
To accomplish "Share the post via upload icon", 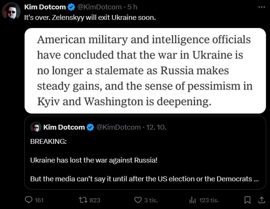I will 260,200.
